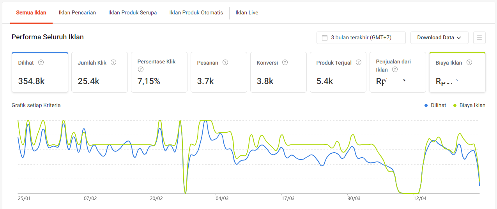Select the Iklan Produk Otomatis tab
Screen dimensions: 497x209
tap(196, 12)
